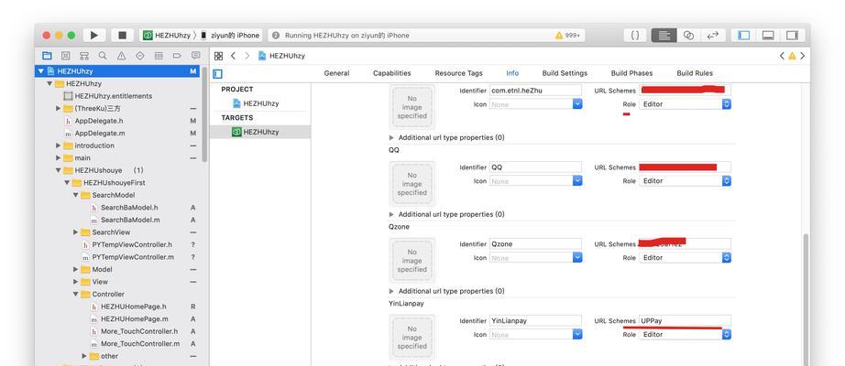This screenshot has height=366, width=845.
Task: Open HEZHUhzy.entitlements file
Action: point(113,96)
